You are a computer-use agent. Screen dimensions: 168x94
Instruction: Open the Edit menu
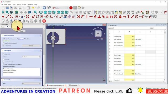pos(6,5)
